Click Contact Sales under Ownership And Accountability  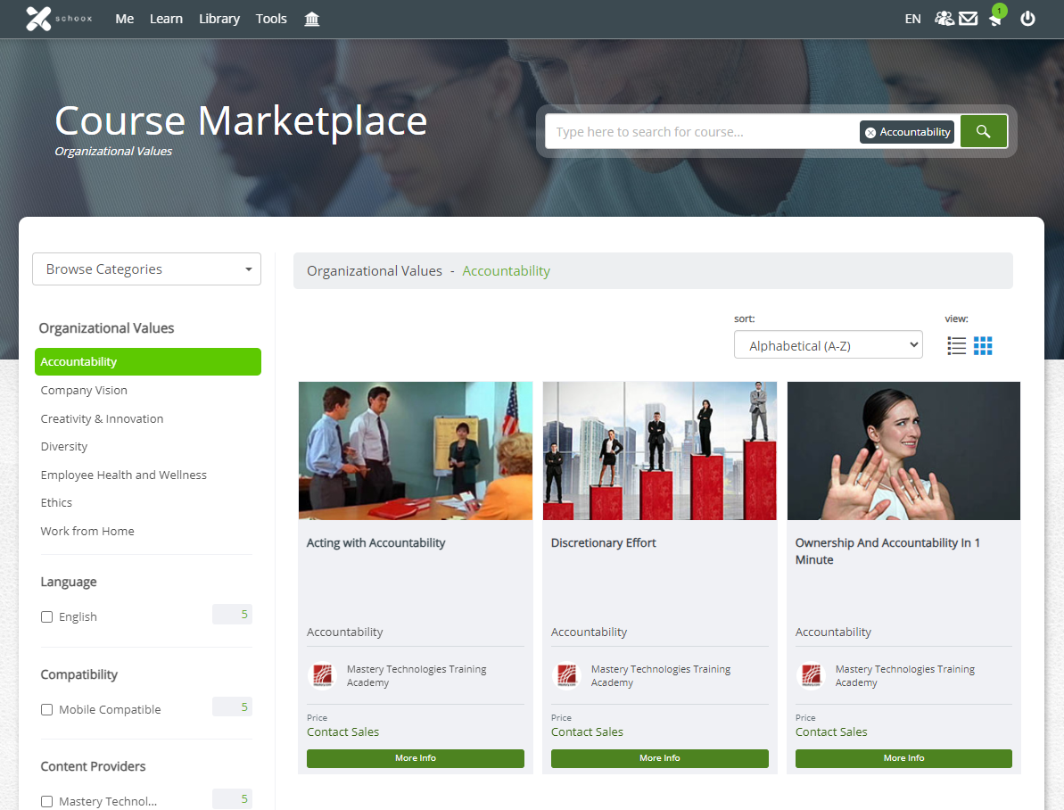[831, 731]
